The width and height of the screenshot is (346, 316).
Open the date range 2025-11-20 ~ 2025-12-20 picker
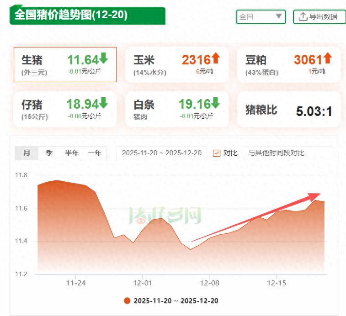pyautogui.click(x=162, y=153)
